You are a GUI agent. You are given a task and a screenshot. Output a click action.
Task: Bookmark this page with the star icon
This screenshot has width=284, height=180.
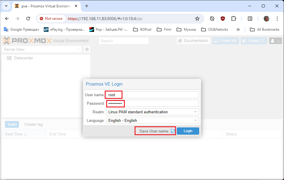[x=197, y=19]
